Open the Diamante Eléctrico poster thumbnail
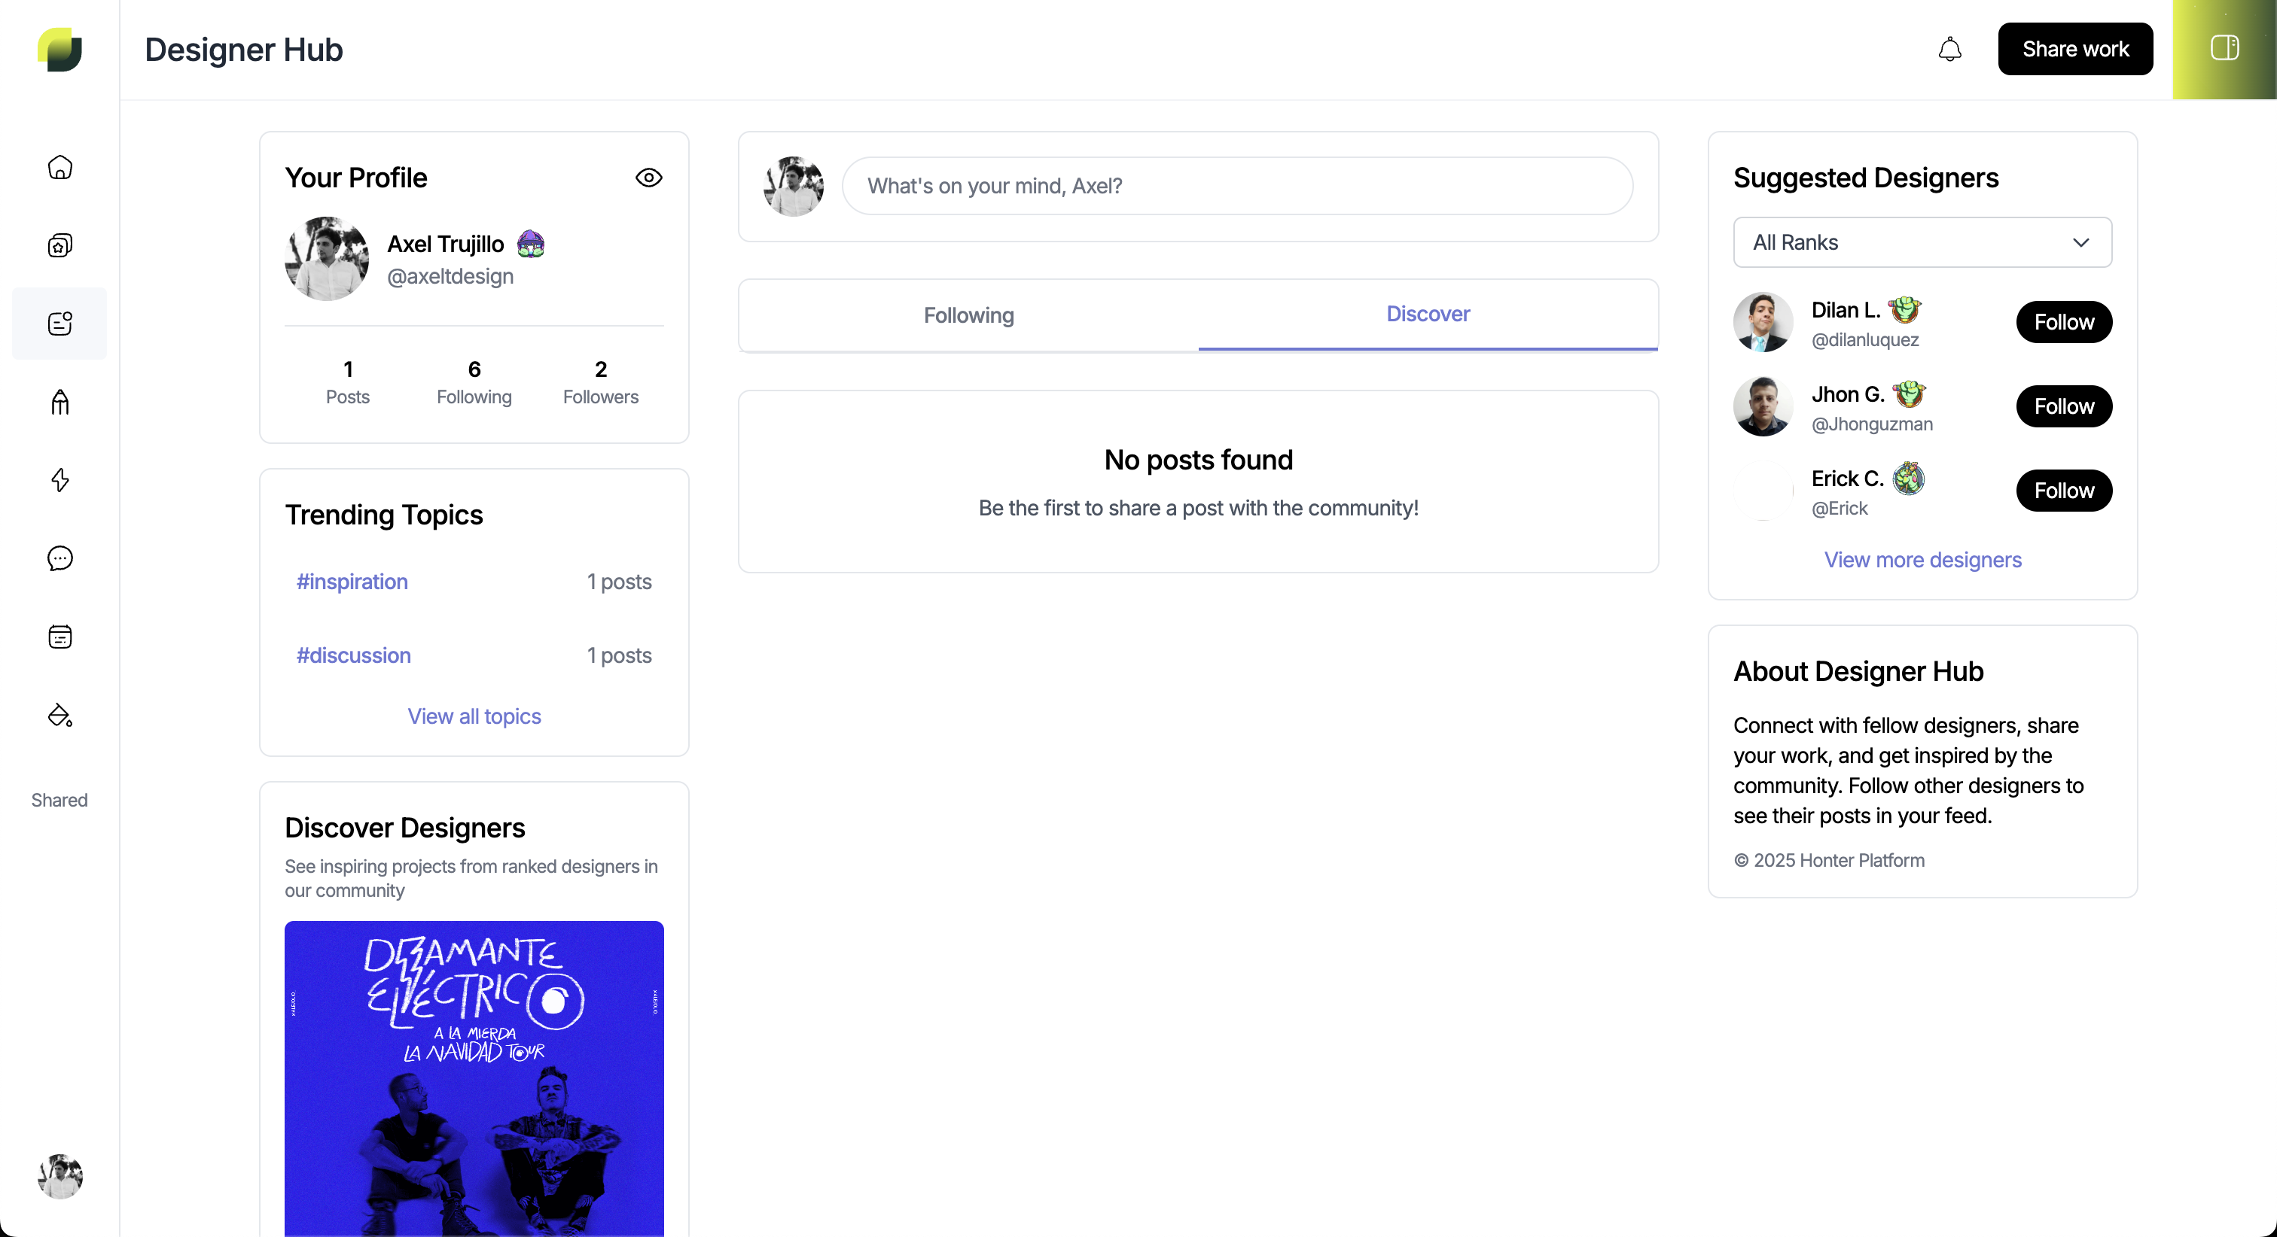 pyautogui.click(x=474, y=1078)
